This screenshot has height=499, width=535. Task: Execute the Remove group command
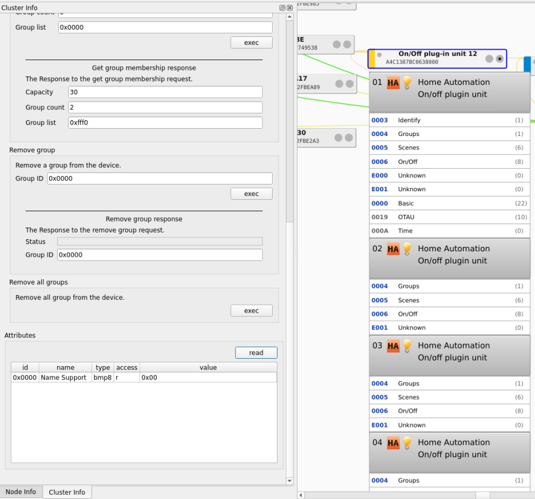(251, 194)
